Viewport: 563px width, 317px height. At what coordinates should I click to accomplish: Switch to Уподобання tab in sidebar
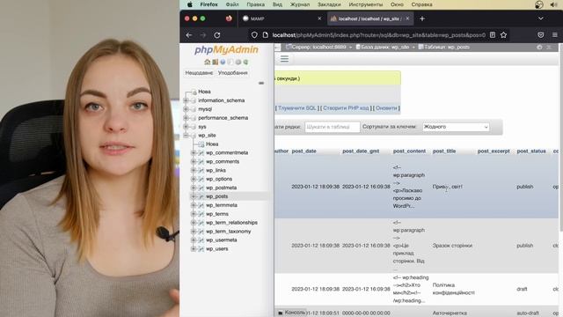click(x=232, y=73)
